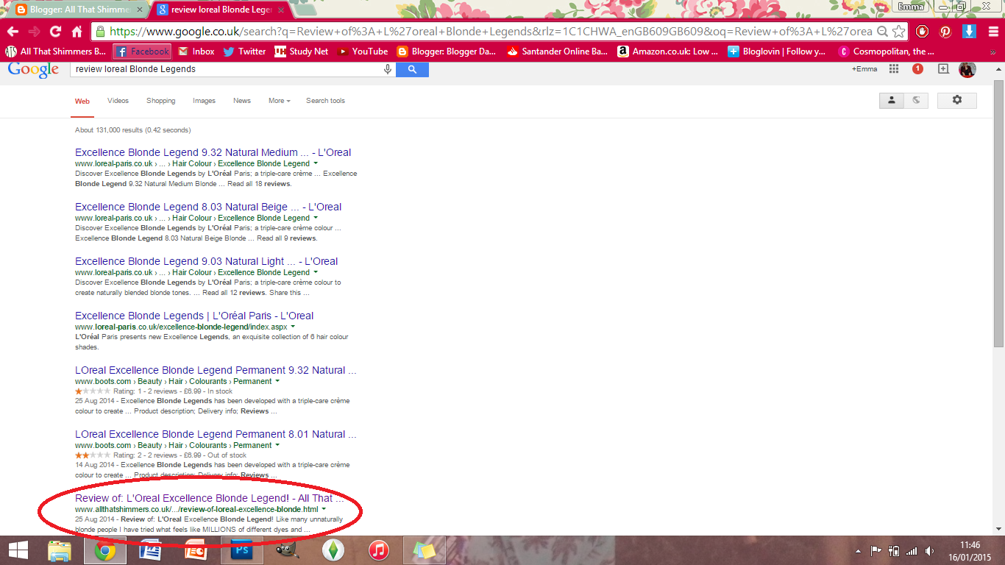The image size is (1005, 565).
Task: Switch to global results toggle
Action: (x=916, y=100)
